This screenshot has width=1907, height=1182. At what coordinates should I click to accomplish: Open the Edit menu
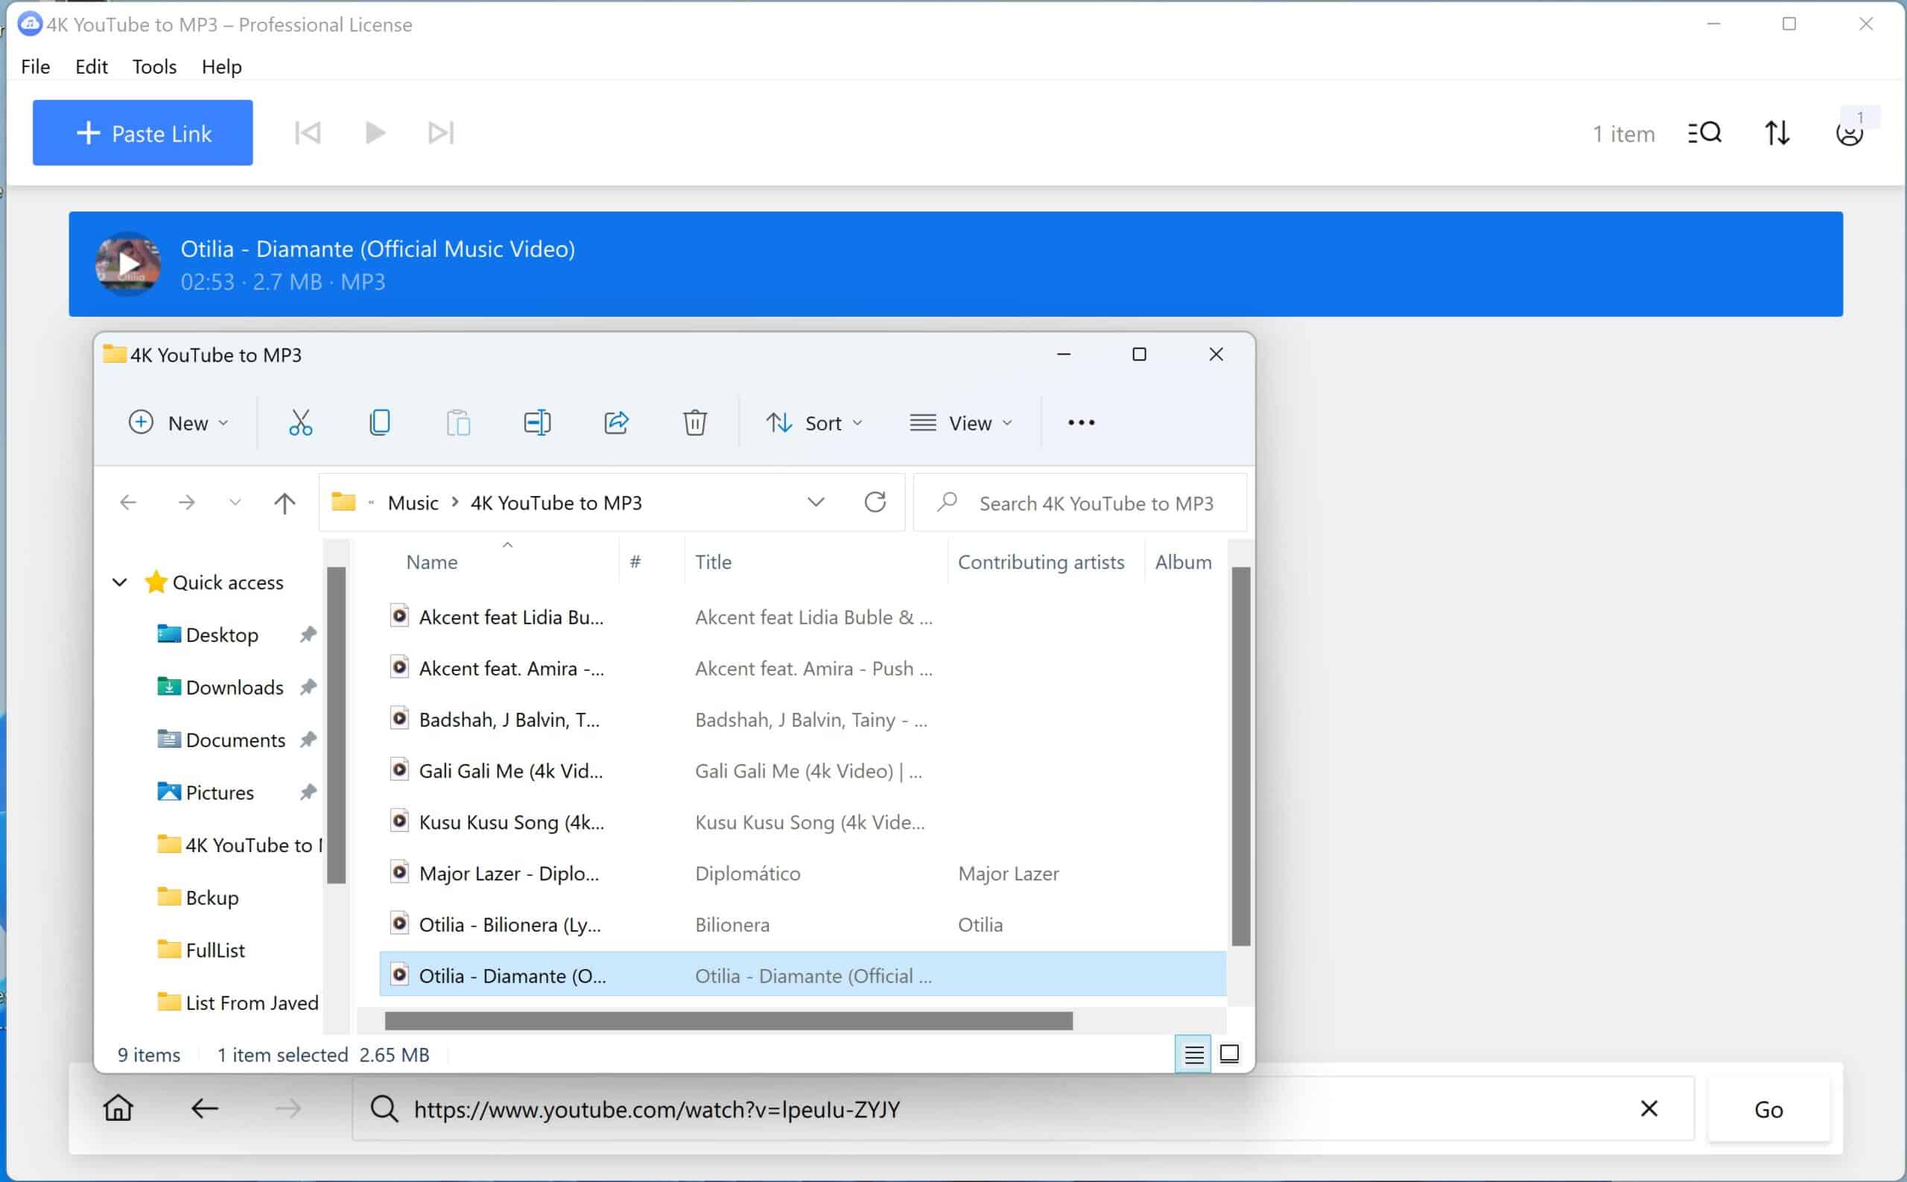point(92,66)
